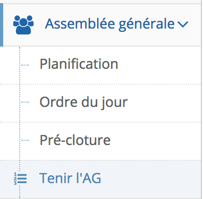Image resolution: width=203 pixels, height=199 pixels.
Task: Click the word générale in the header
Action: click(147, 24)
